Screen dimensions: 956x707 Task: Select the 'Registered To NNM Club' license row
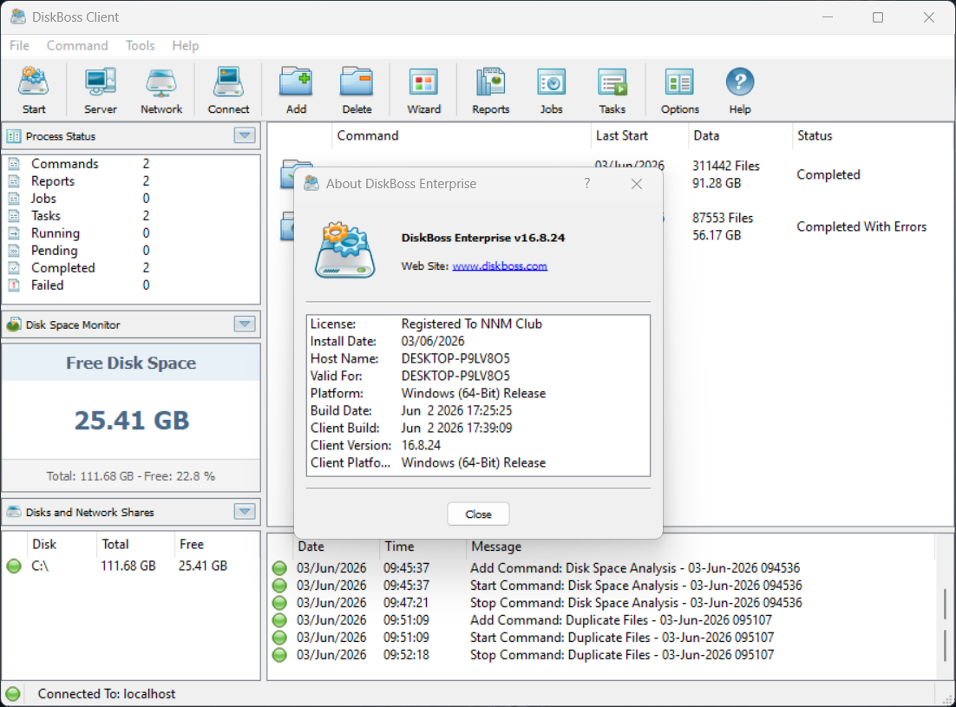coord(478,324)
